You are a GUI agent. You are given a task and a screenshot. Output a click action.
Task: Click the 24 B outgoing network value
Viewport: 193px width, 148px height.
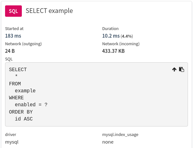pos(10,51)
